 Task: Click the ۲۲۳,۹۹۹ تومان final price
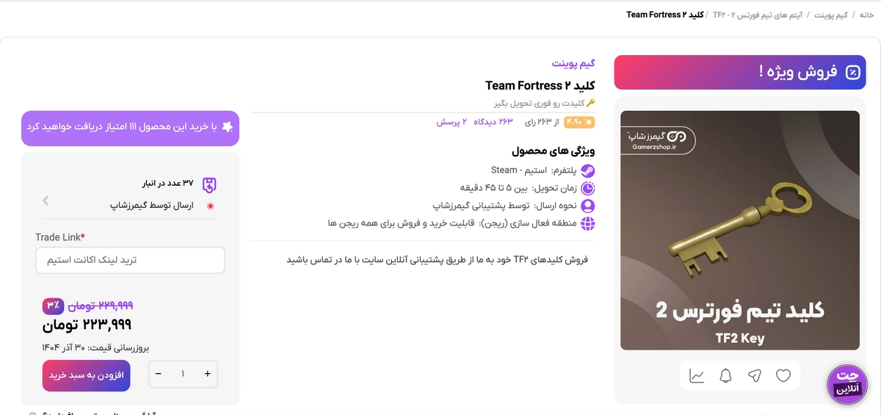[x=87, y=325]
